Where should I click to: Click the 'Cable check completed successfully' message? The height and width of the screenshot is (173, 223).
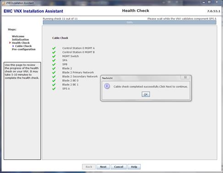[x=151, y=86]
